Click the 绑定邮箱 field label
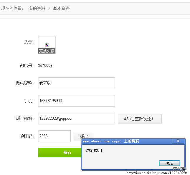The width and height of the screenshot is (190, 175). coord(25,119)
